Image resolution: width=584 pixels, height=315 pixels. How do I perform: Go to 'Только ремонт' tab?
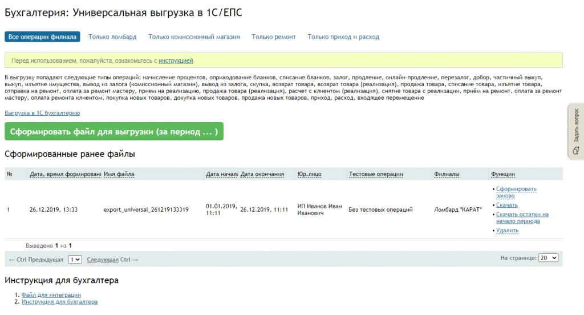pyautogui.click(x=274, y=37)
